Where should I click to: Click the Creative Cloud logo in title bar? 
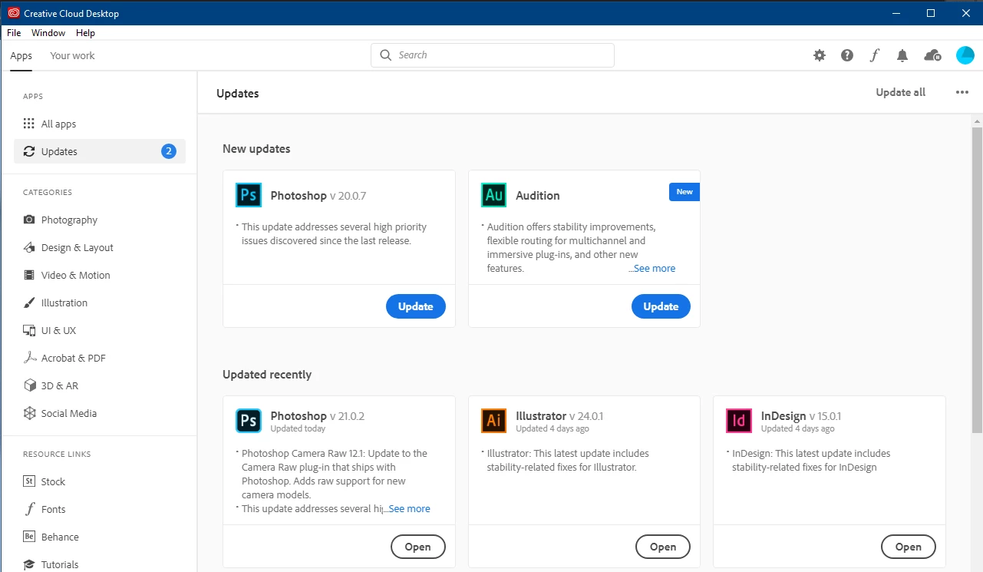[x=13, y=13]
